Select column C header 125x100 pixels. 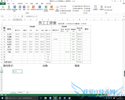click(x=17, y=19)
